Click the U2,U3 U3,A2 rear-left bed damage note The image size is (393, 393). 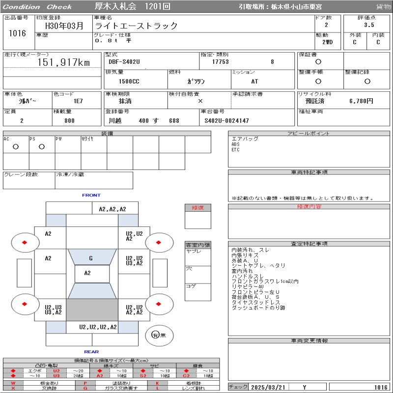53,310
